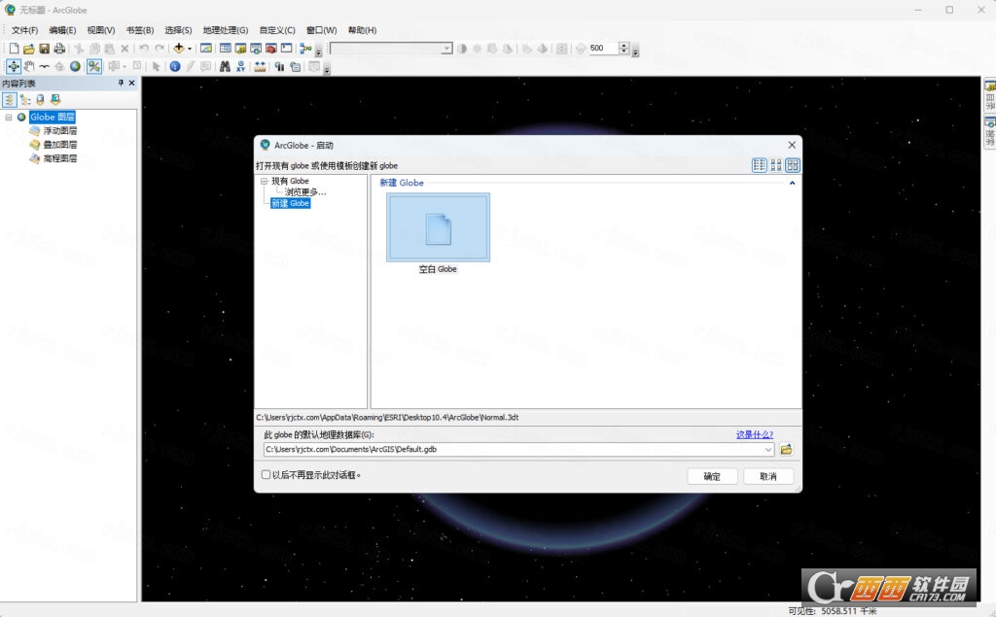Viewport: 996px width, 617px height.
Task: Click the 确定 button
Action: [x=712, y=476]
